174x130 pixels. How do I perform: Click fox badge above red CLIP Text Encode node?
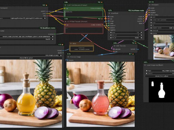click(x=102, y=19)
